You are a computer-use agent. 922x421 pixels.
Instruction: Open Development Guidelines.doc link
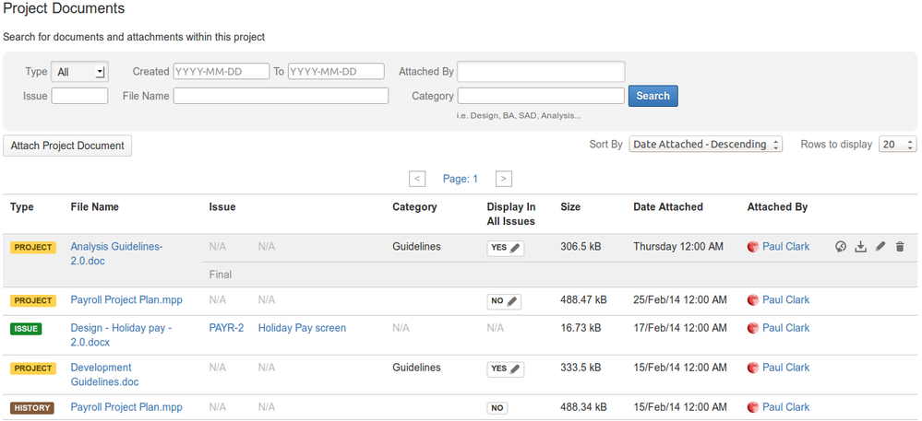coord(104,375)
